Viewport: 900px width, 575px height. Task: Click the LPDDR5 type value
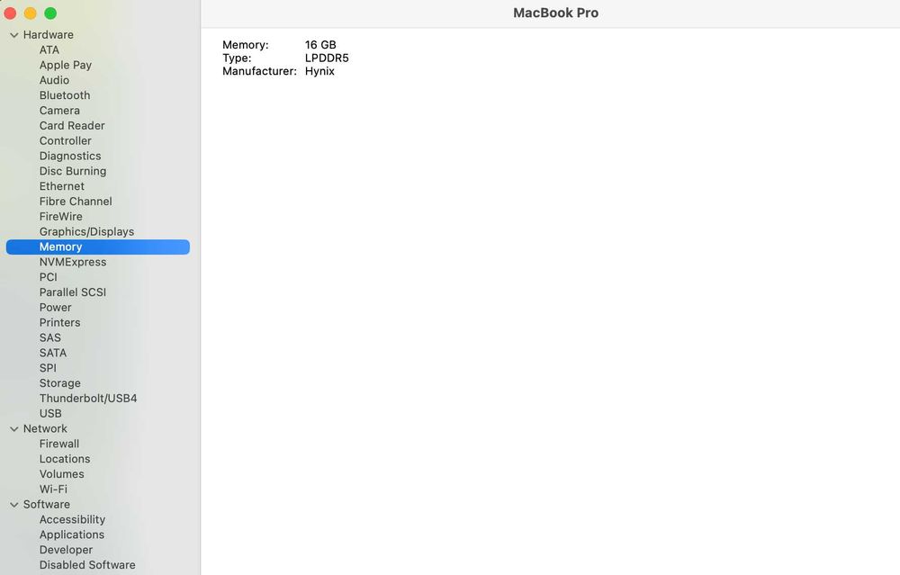pyautogui.click(x=327, y=58)
